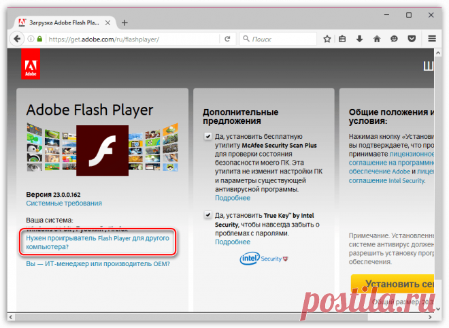Go back with the browser back arrow
This screenshot has height=328, width=449.
(x=17, y=39)
